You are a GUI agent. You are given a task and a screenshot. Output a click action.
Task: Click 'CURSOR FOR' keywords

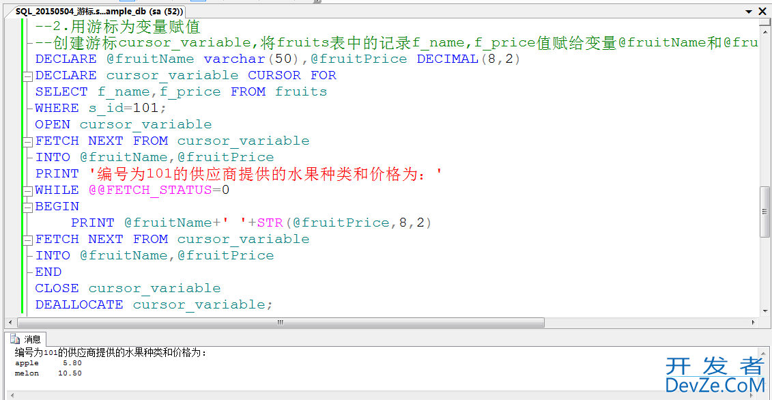tap(292, 75)
